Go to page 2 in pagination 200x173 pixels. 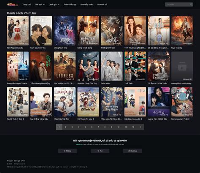pos(65,127)
